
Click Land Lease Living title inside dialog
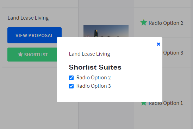pyautogui.click(x=89, y=54)
